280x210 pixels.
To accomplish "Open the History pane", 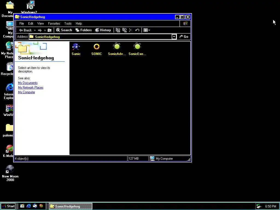I will (103, 30).
